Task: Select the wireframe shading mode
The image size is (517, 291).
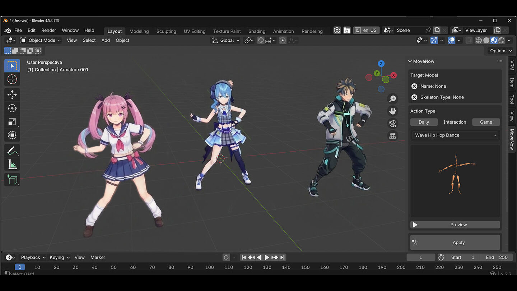Action: click(479, 40)
